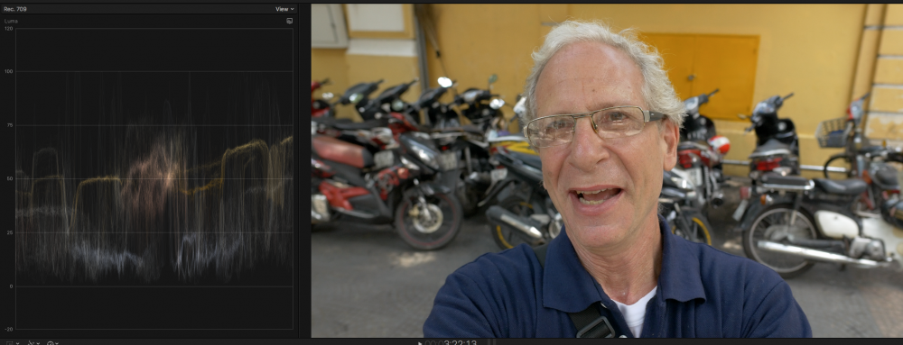This screenshot has height=345, width=903.
Task: Click the 100 waveform scale value
Action: tap(9, 71)
